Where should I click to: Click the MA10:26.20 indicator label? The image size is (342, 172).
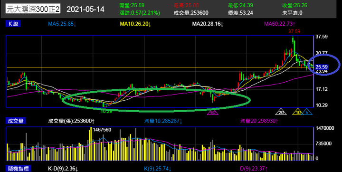click(136, 24)
